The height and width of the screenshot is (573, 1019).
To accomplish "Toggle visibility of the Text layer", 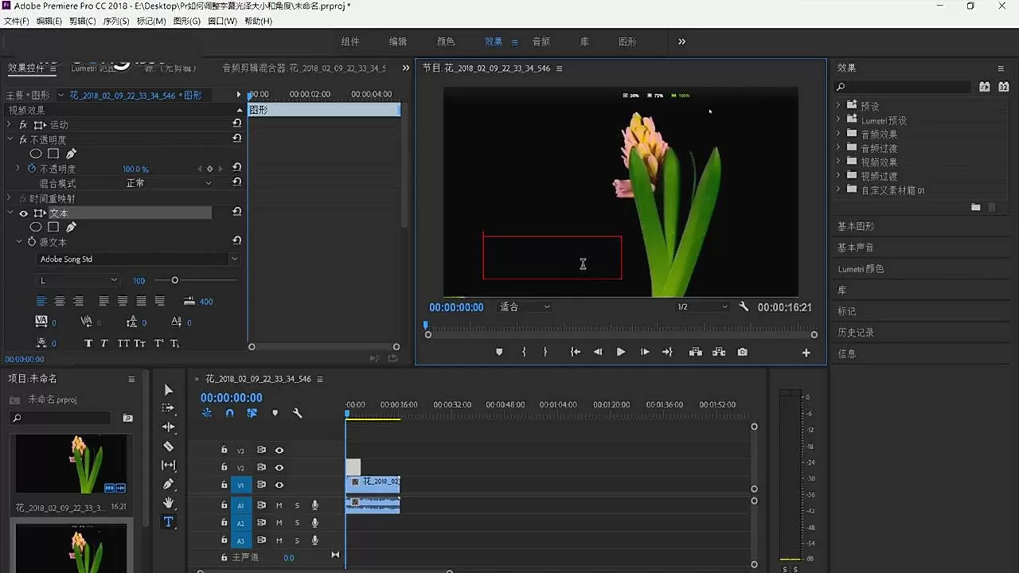I will (x=23, y=213).
